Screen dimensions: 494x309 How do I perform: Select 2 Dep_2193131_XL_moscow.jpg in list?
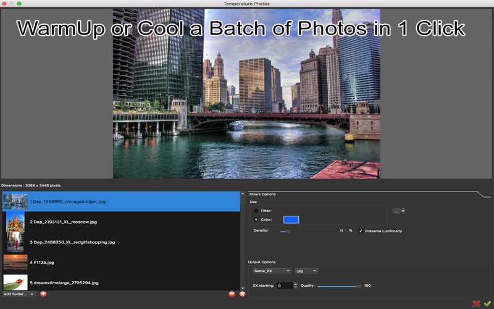click(x=121, y=222)
